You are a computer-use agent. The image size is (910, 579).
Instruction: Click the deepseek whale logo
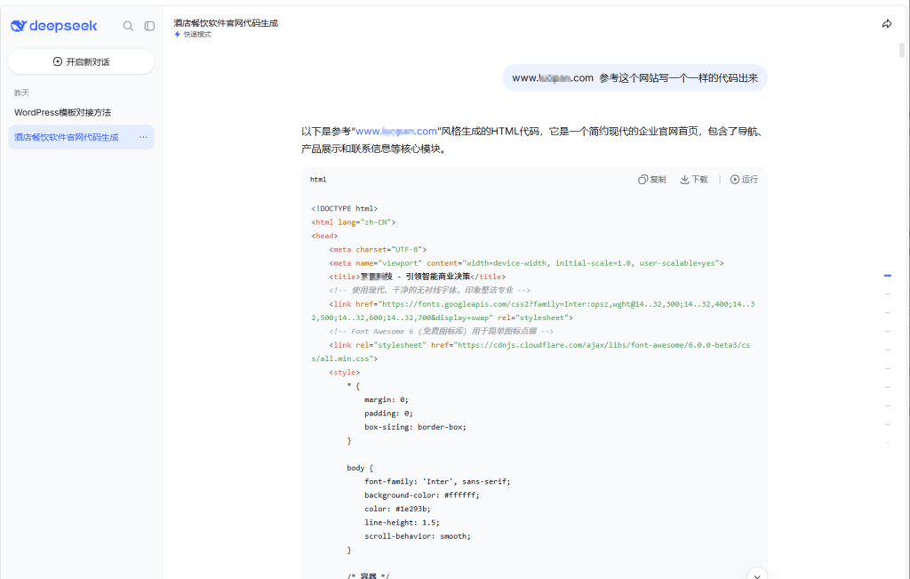click(20, 26)
